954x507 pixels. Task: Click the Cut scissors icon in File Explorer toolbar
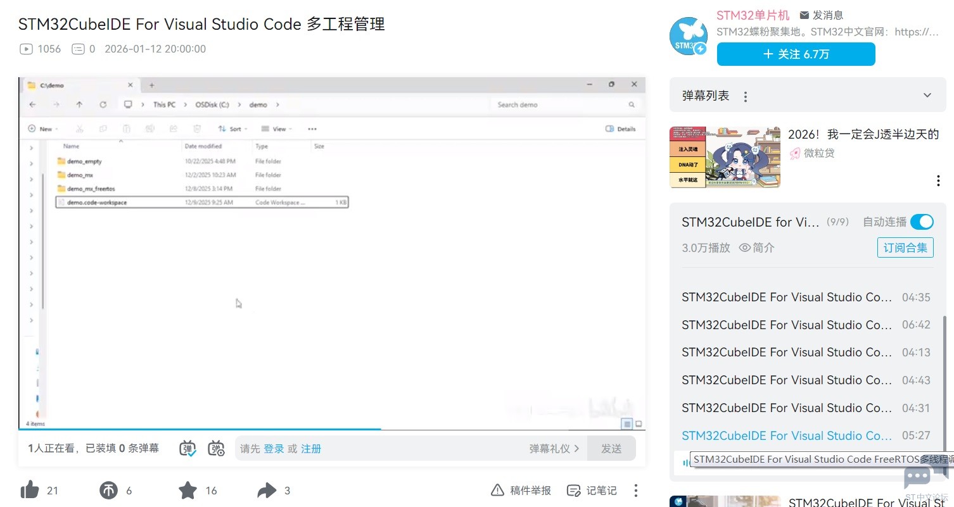(80, 128)
